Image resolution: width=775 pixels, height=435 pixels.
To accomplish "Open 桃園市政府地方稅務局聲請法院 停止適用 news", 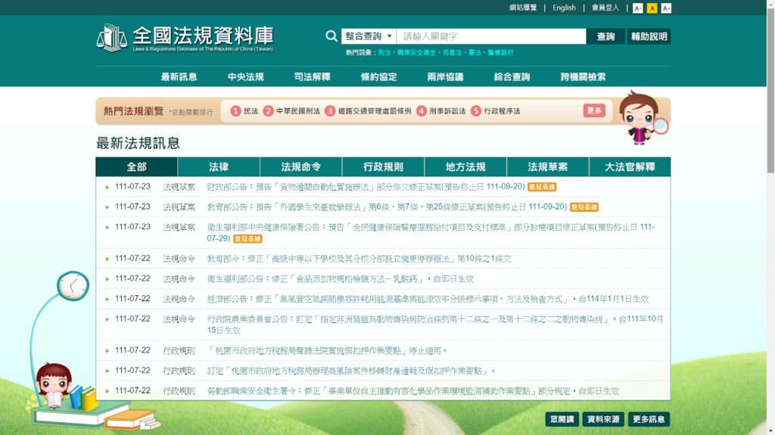I will coord(327,351).
